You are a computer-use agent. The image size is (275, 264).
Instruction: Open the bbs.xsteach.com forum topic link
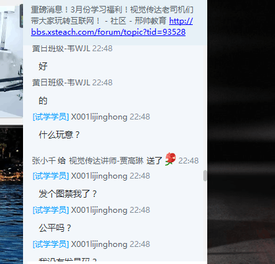(x=112, y=26)
